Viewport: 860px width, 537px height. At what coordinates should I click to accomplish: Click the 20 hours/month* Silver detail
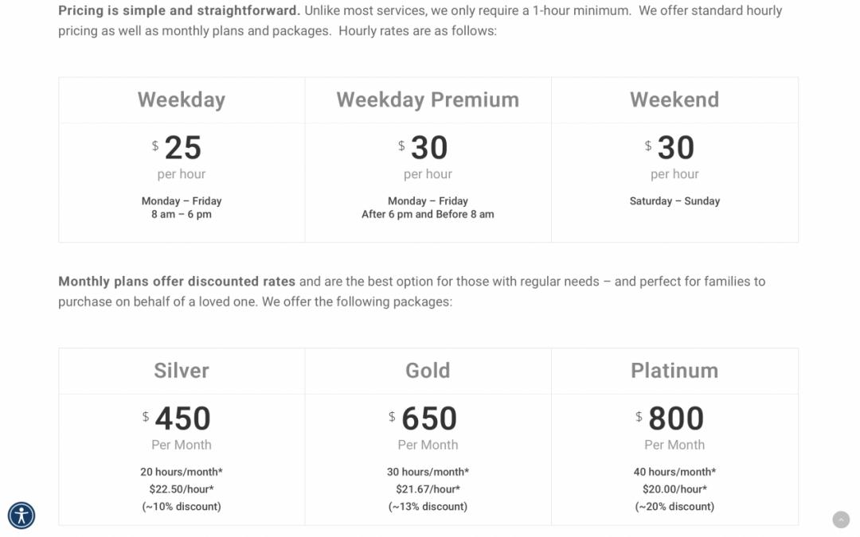click(182, 472)
